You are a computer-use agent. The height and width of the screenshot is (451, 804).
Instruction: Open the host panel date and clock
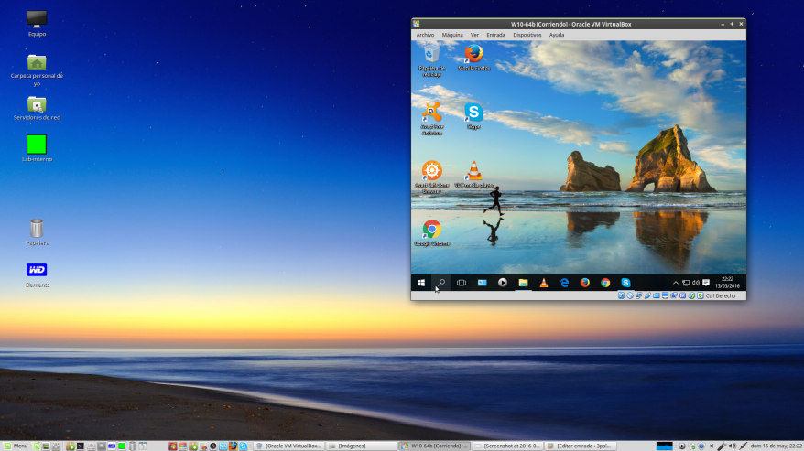point(777,446)
